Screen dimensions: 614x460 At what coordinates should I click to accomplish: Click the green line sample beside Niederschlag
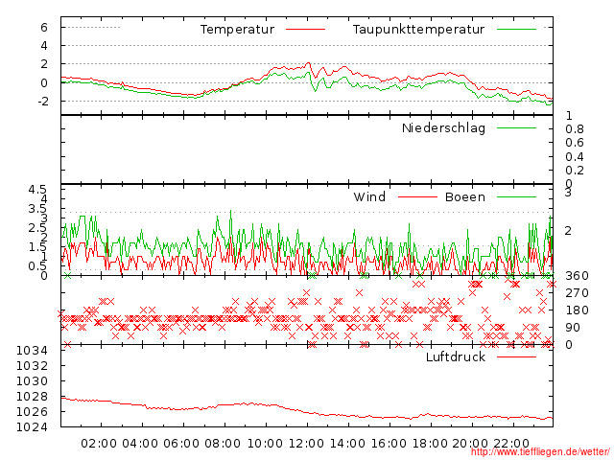coord(516,127)
